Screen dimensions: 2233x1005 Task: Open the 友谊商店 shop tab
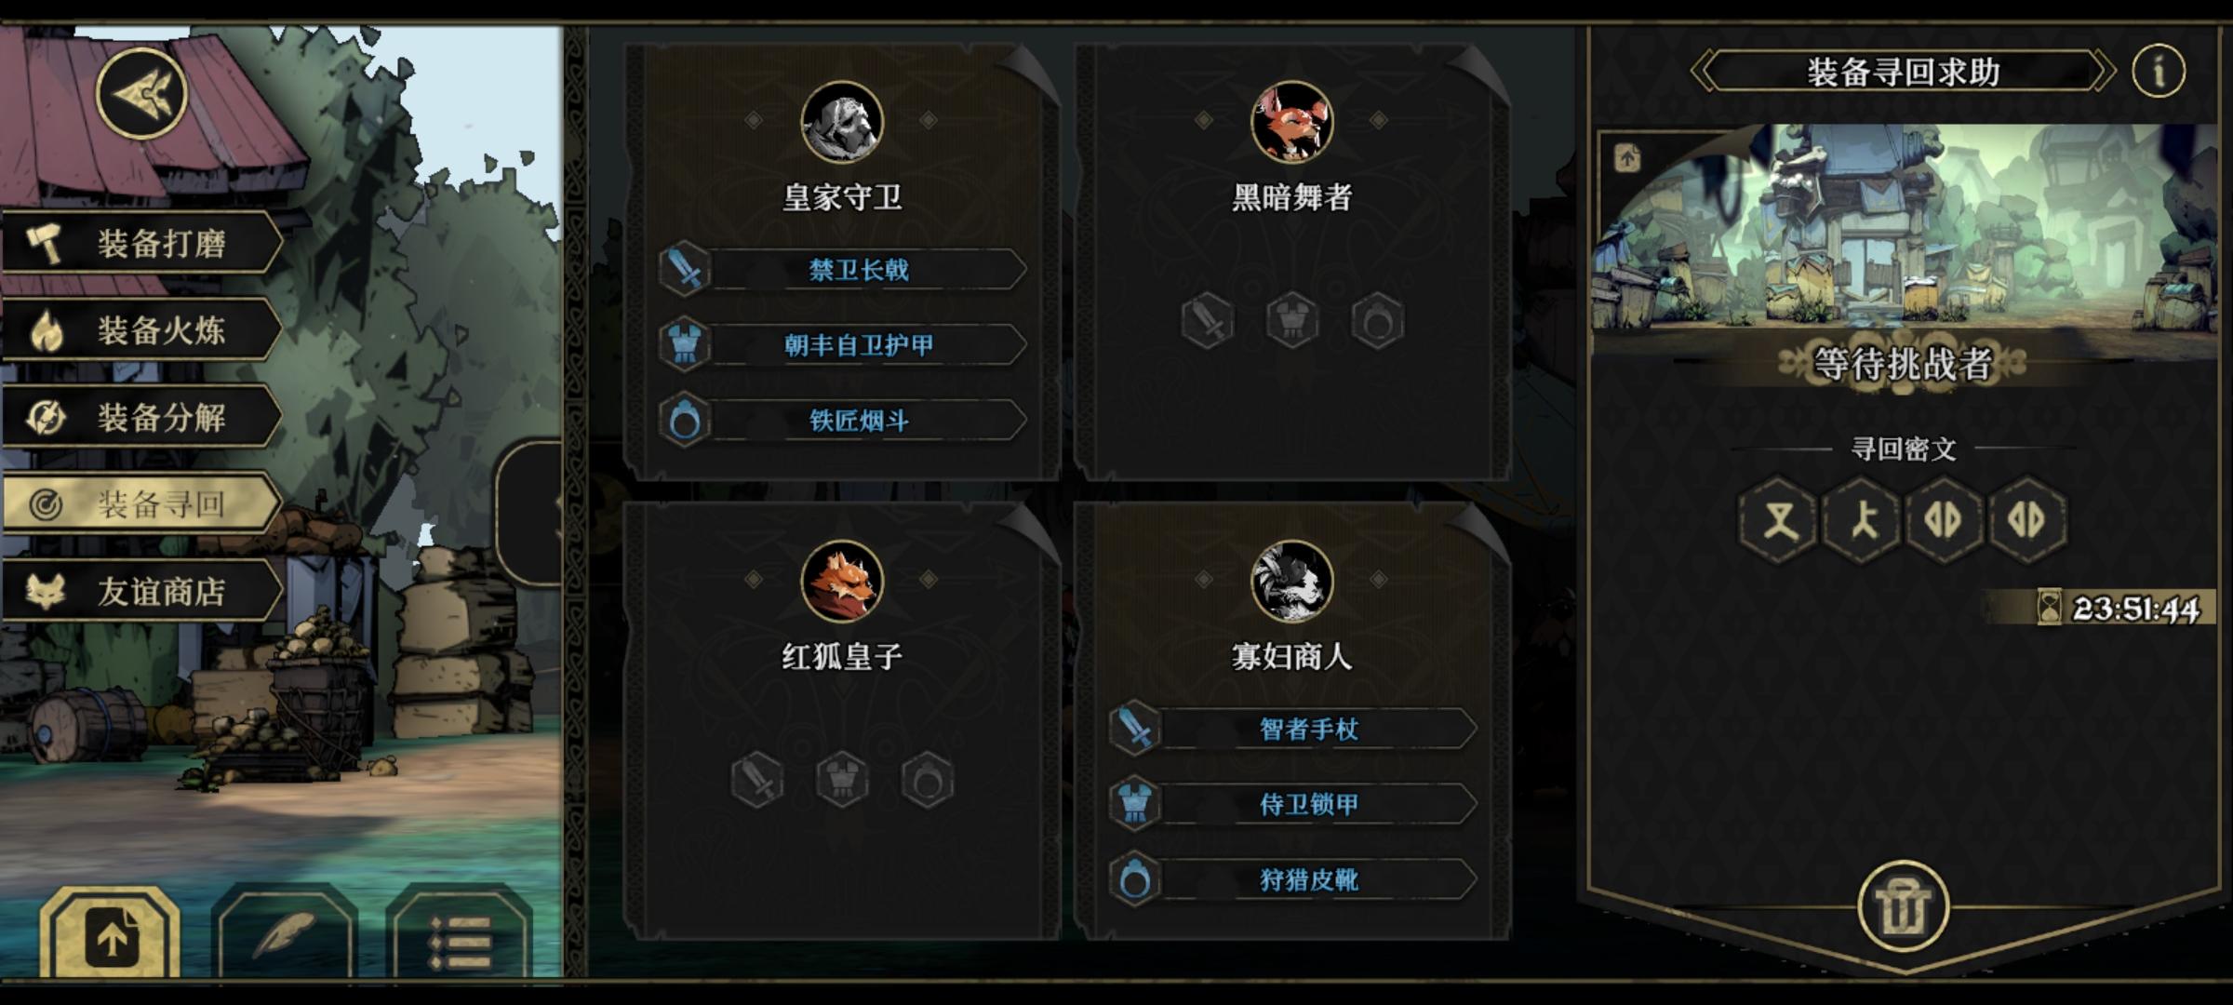[141, 591]
